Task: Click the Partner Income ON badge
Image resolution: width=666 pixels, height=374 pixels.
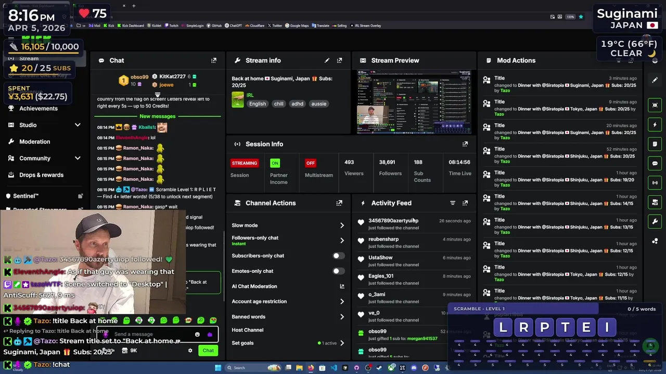Action: click(x=275, y=163)
